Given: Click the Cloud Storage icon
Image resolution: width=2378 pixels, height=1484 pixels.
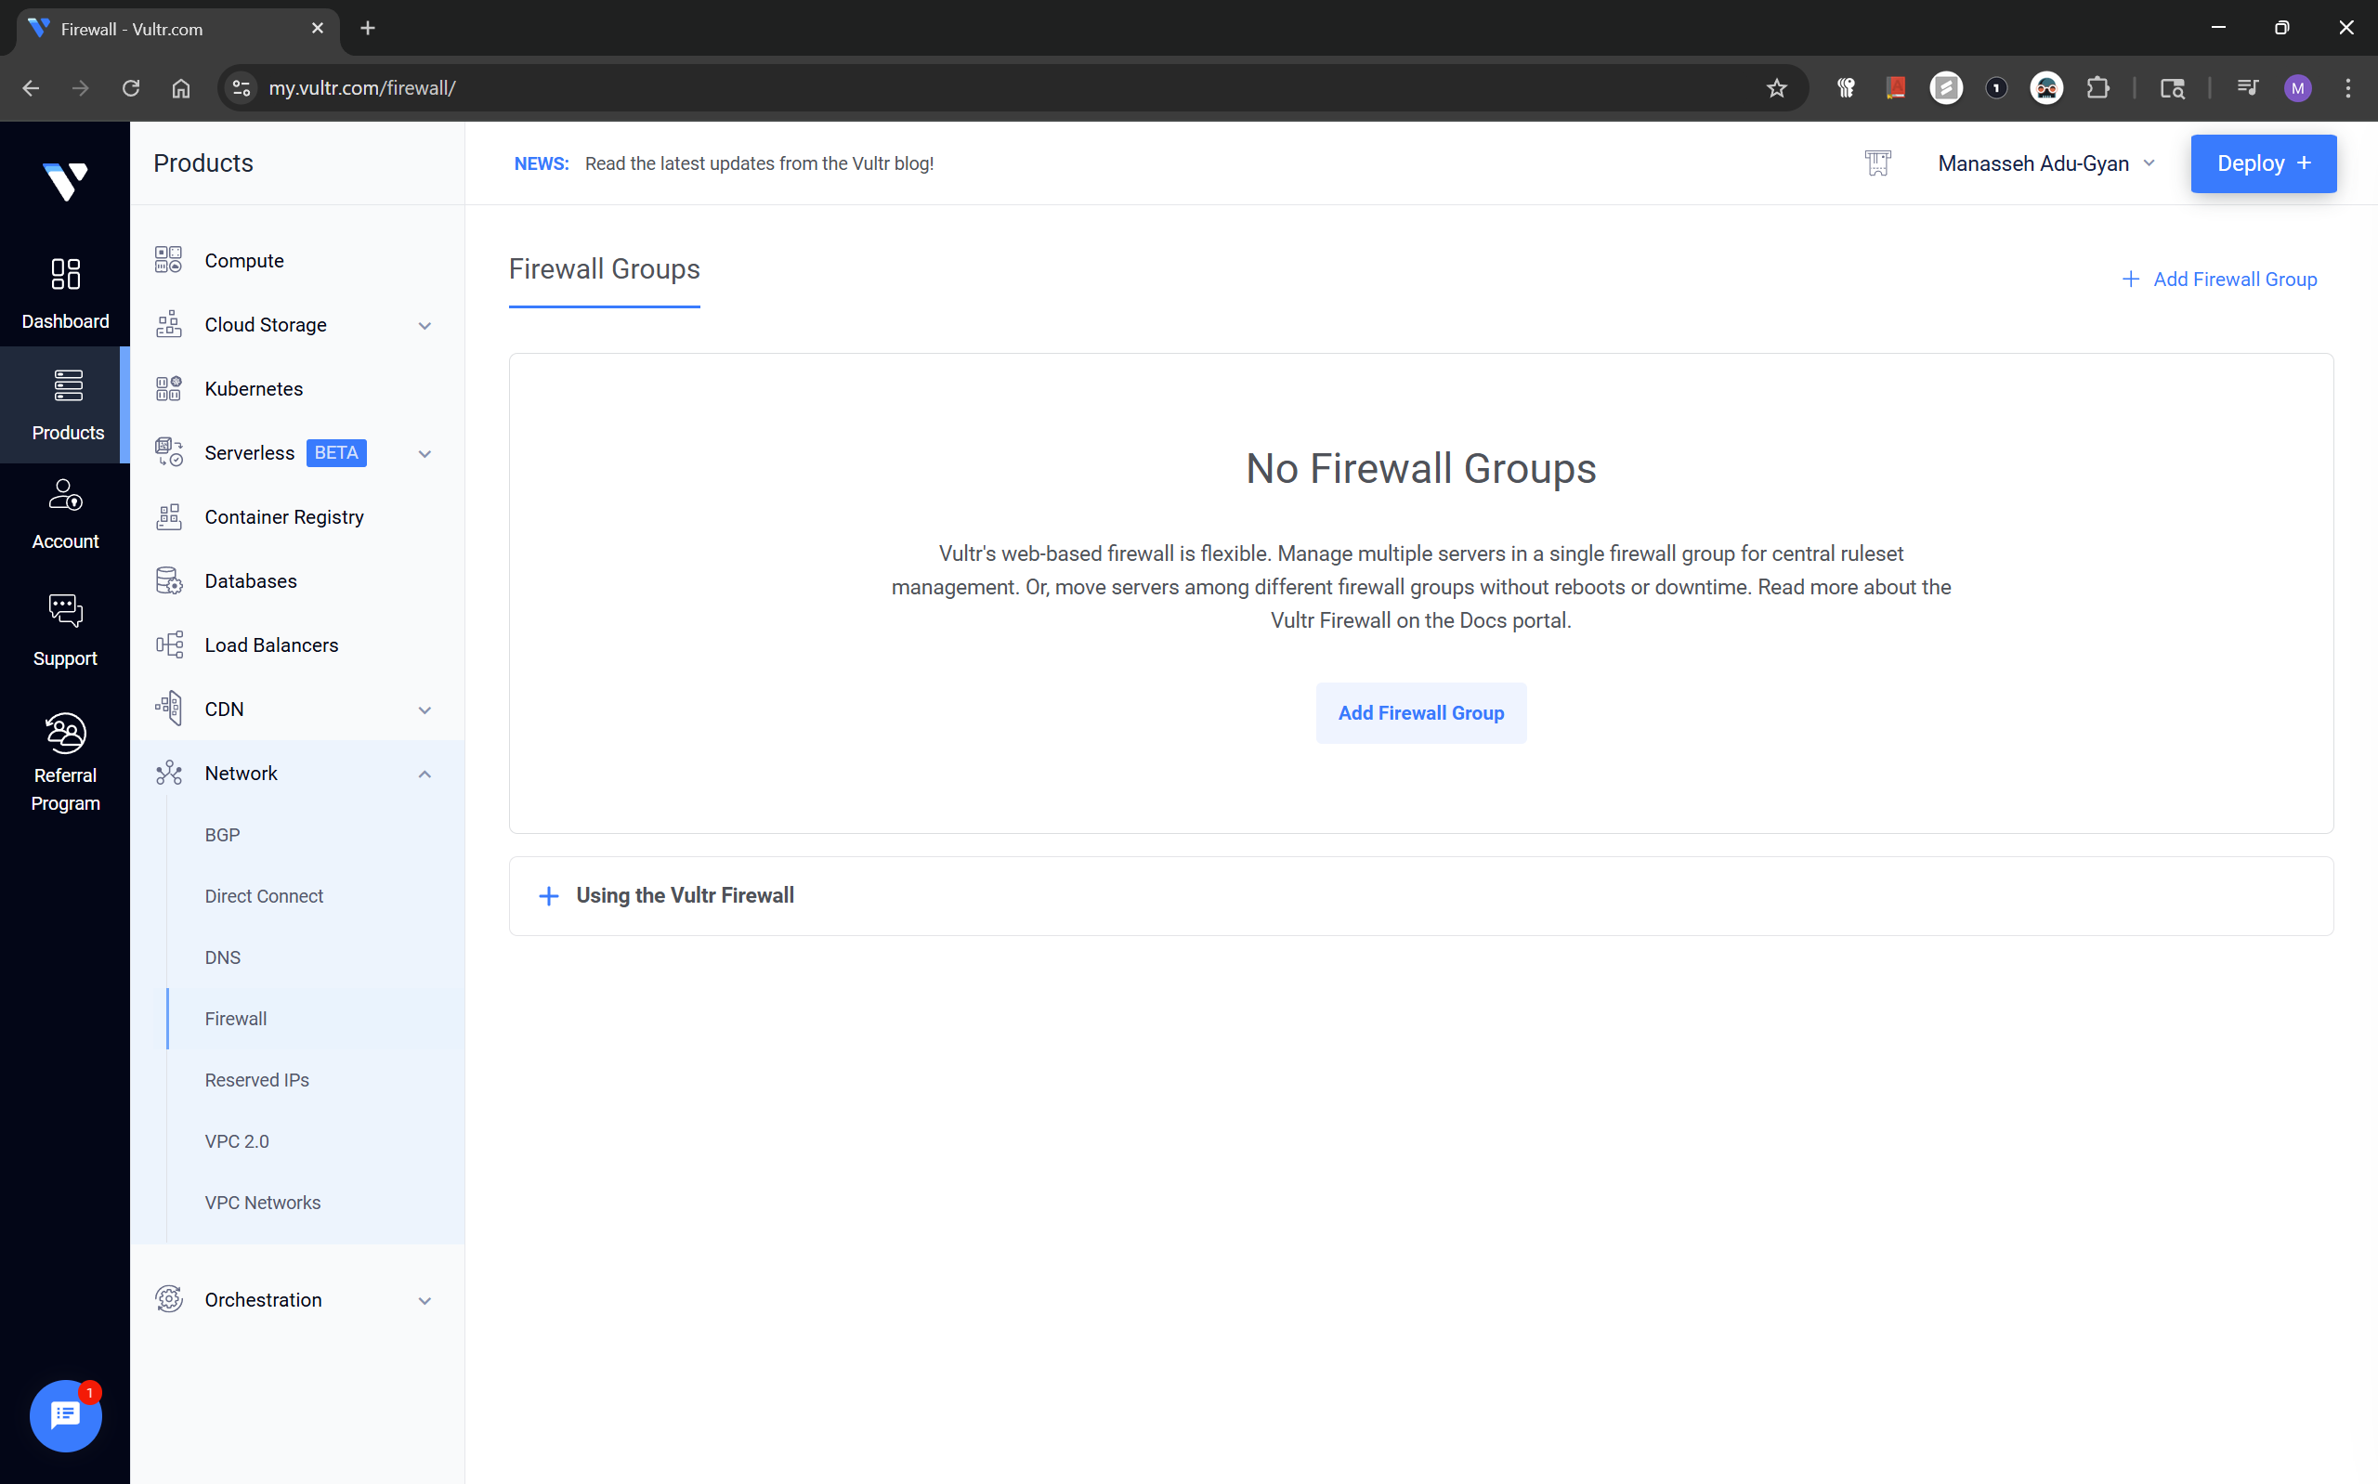Looking at the screenshot, I should pyautogui.click(x=169, y=324).
